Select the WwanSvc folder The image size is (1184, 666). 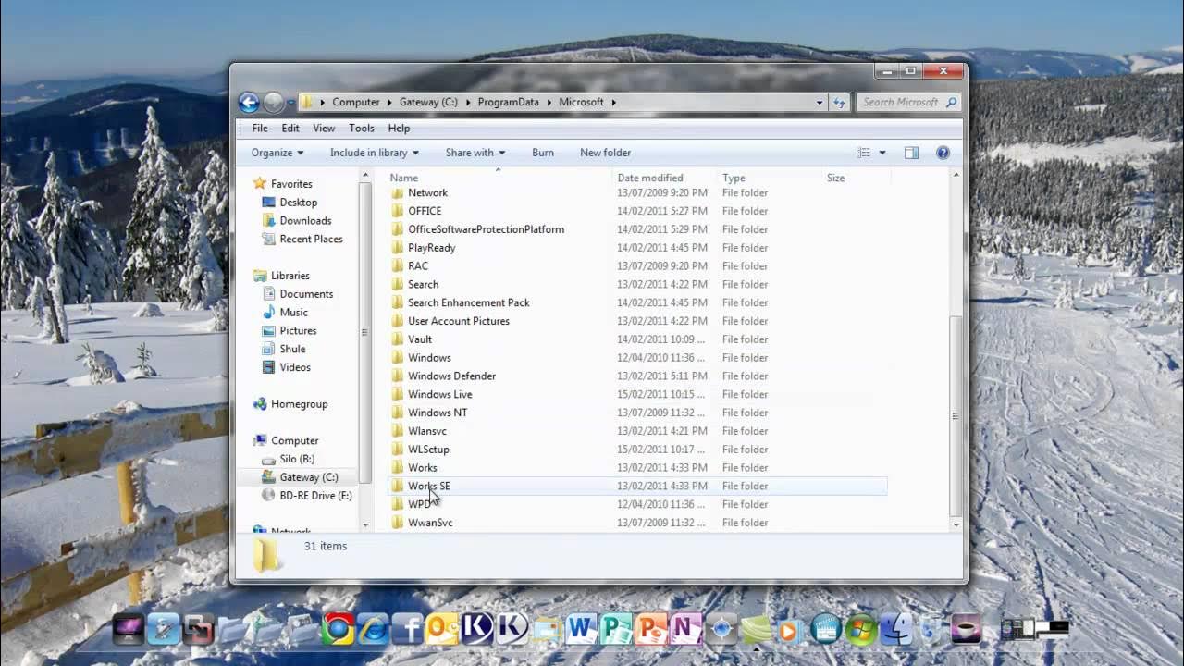430,523
